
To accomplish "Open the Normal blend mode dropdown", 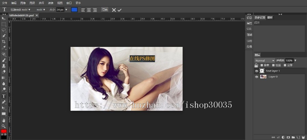I will point(265,60).
